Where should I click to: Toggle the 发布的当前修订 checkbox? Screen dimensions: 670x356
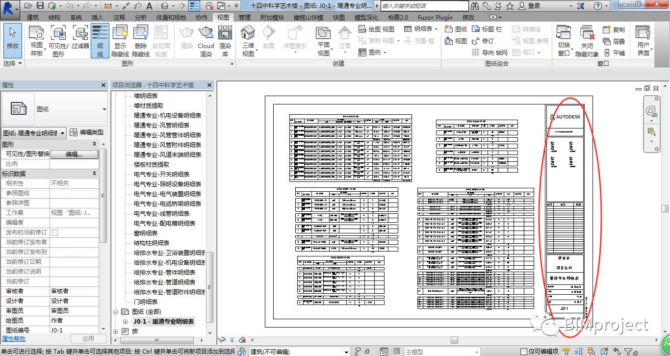point(55,232)
